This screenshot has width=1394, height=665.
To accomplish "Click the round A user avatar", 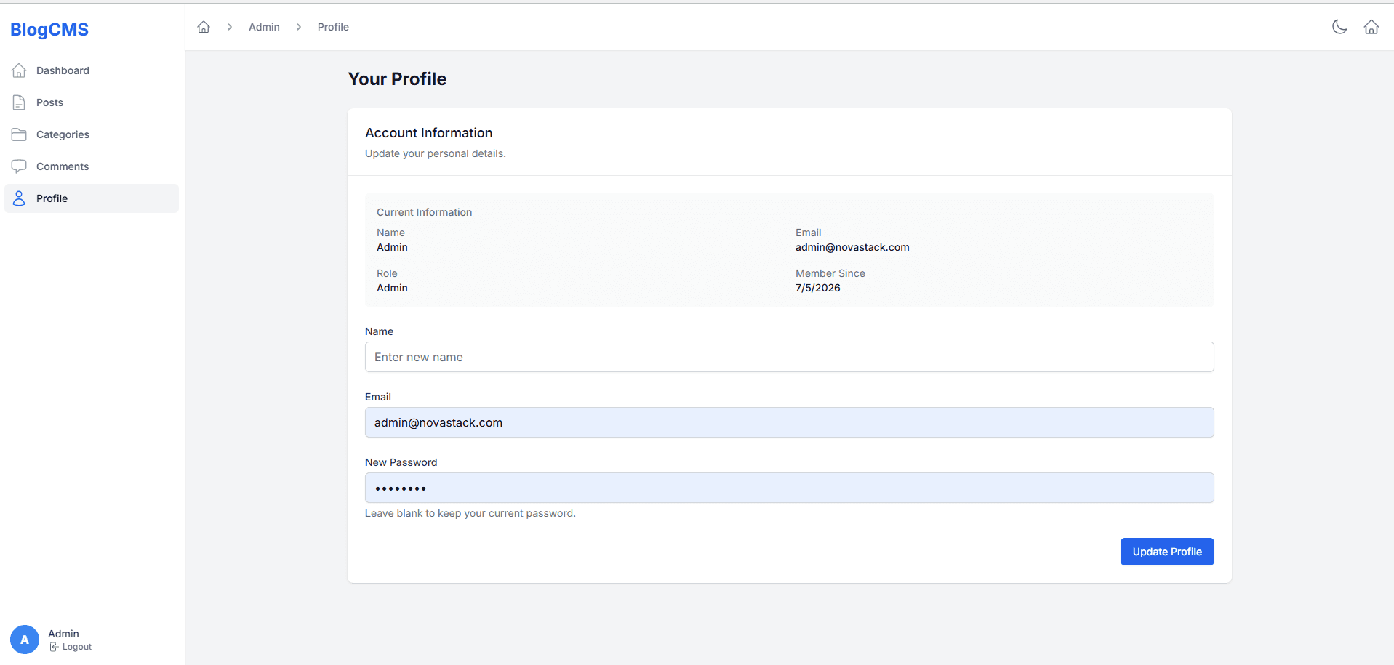I will point(25,640).
